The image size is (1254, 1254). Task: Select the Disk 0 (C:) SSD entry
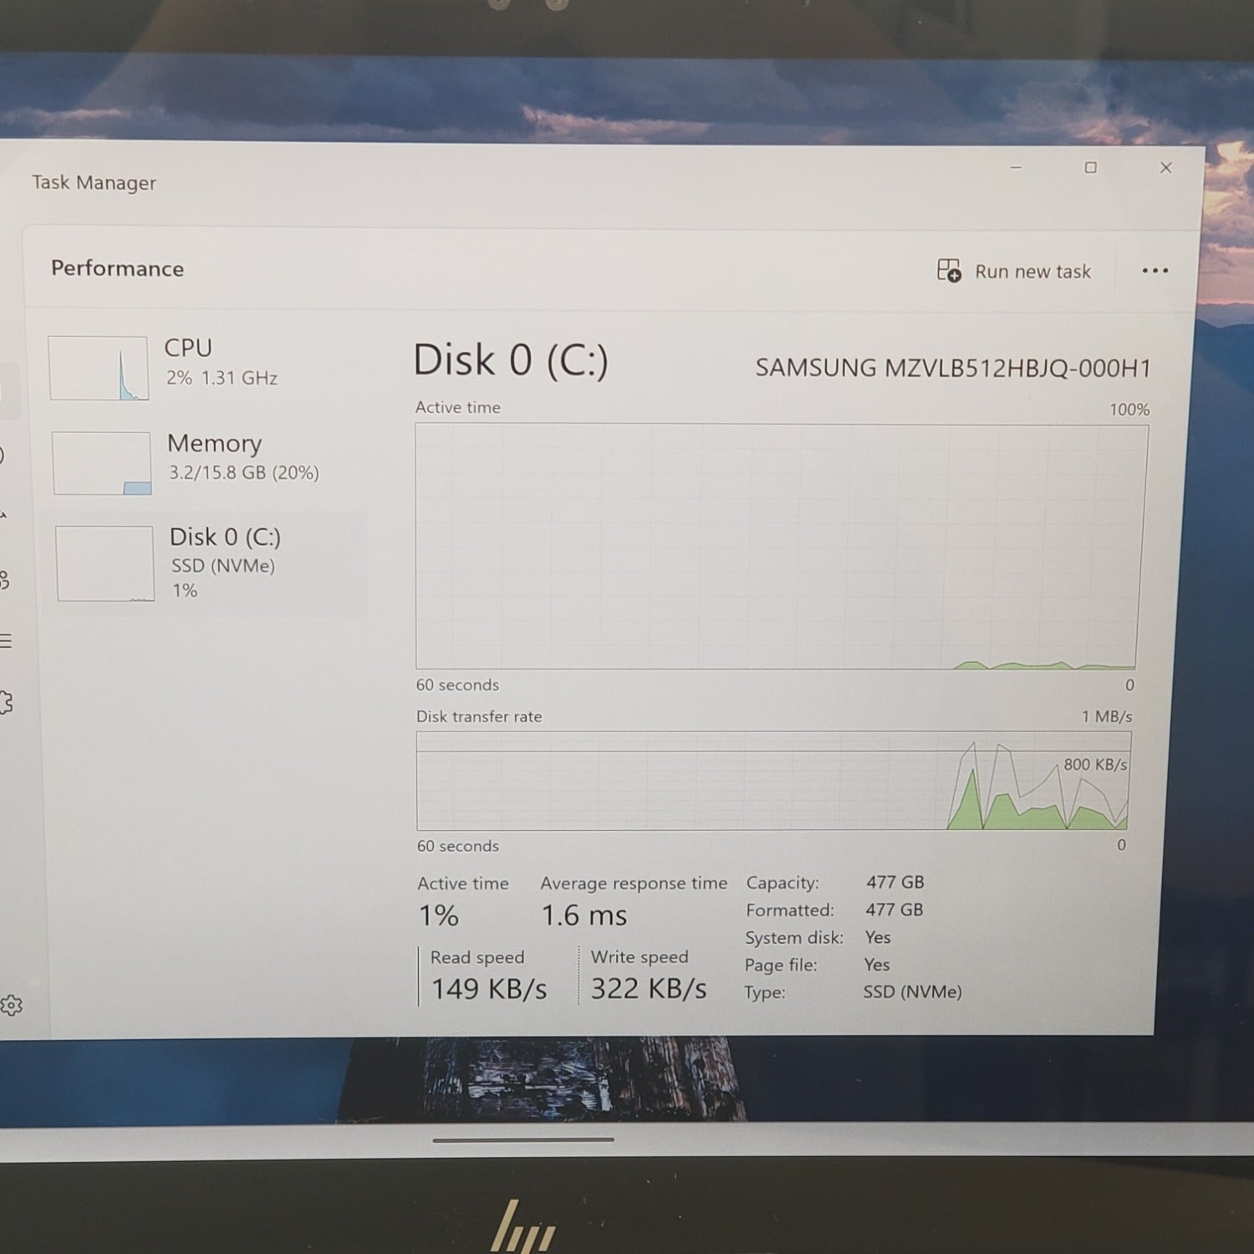point(209,563)
